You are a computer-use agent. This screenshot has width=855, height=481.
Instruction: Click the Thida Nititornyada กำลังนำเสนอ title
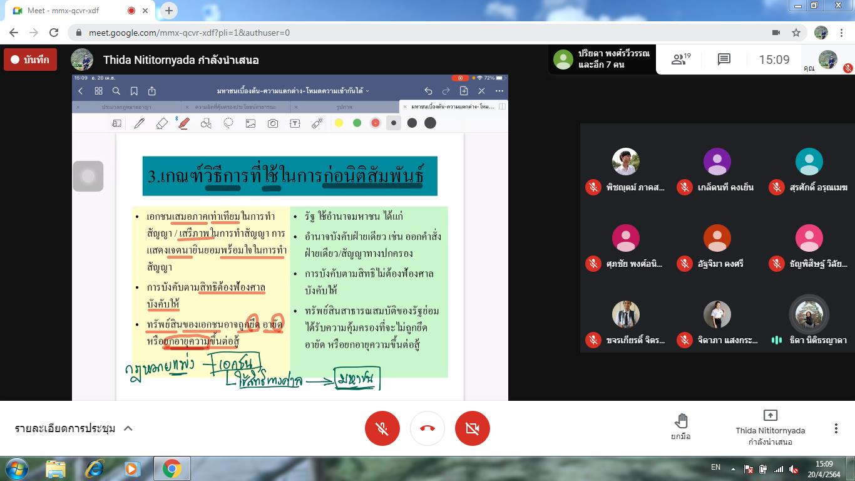point(180,60)
